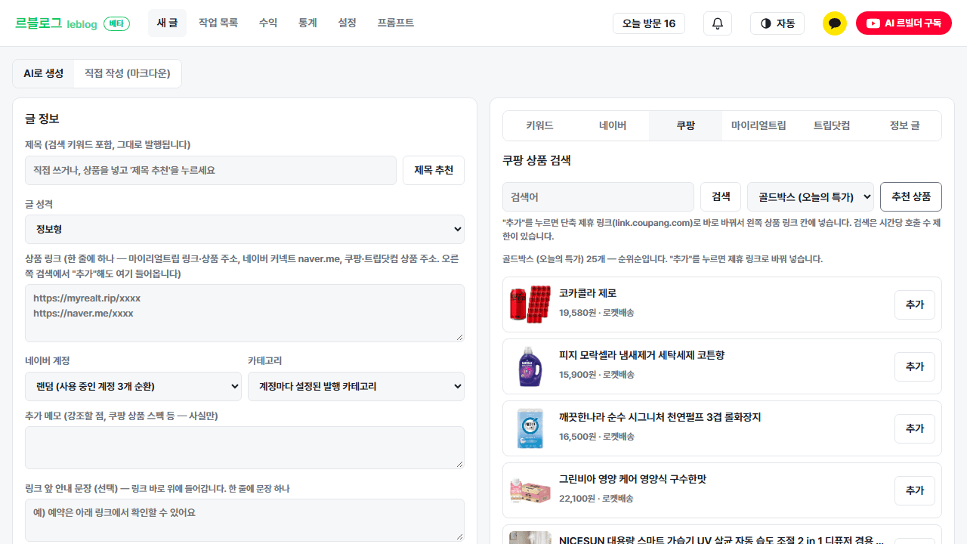Add 깨끗한나라 롤화장지 via 추가

point(915,428)
